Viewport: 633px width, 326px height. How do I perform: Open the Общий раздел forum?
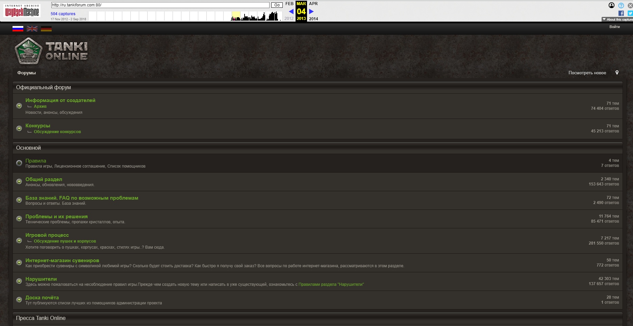(x=44, y=179)
